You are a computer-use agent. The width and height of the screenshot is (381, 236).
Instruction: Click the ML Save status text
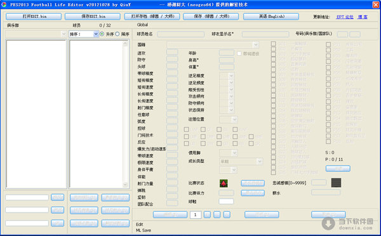[x=144, y=230]
